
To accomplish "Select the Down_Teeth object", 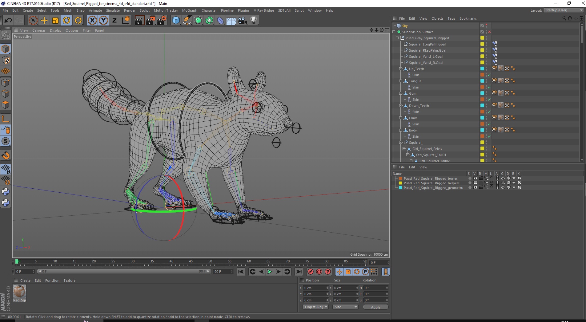I will pyautogui.click(x=419, y=106).
